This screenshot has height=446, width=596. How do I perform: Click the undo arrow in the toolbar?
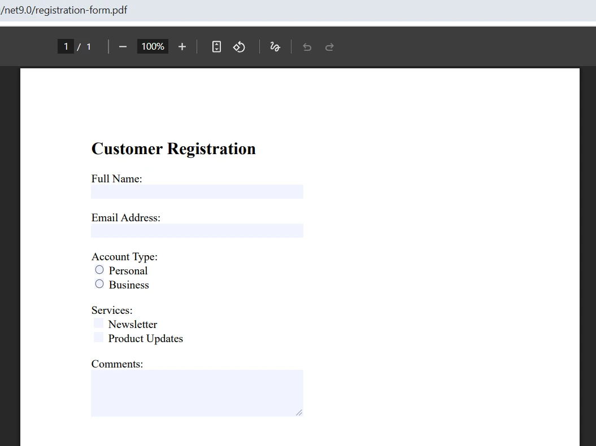point(307,47)
